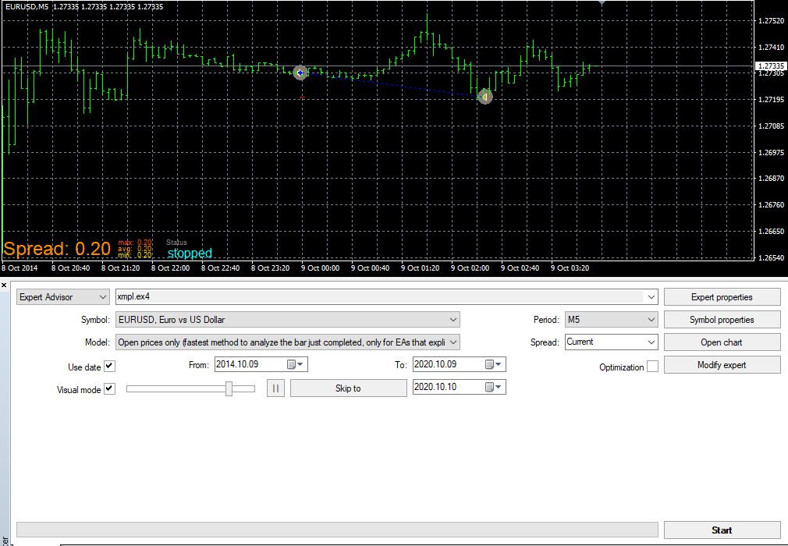Disable the Visual mode checkbox
The height and width of the screenshot is (546, 788).
pyautogui.click(x=109, y=388)
